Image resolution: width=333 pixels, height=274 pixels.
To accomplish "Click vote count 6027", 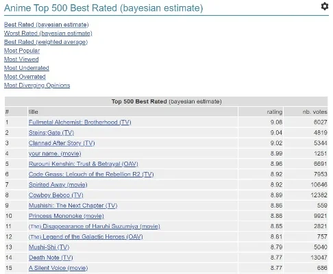I will (x=321, y=123).
